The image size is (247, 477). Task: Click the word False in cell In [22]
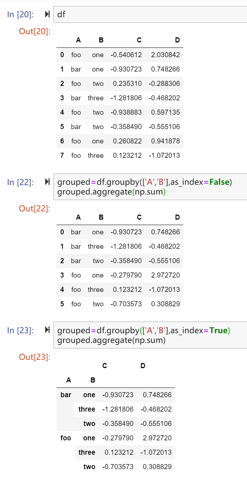[x=220, y=182]
